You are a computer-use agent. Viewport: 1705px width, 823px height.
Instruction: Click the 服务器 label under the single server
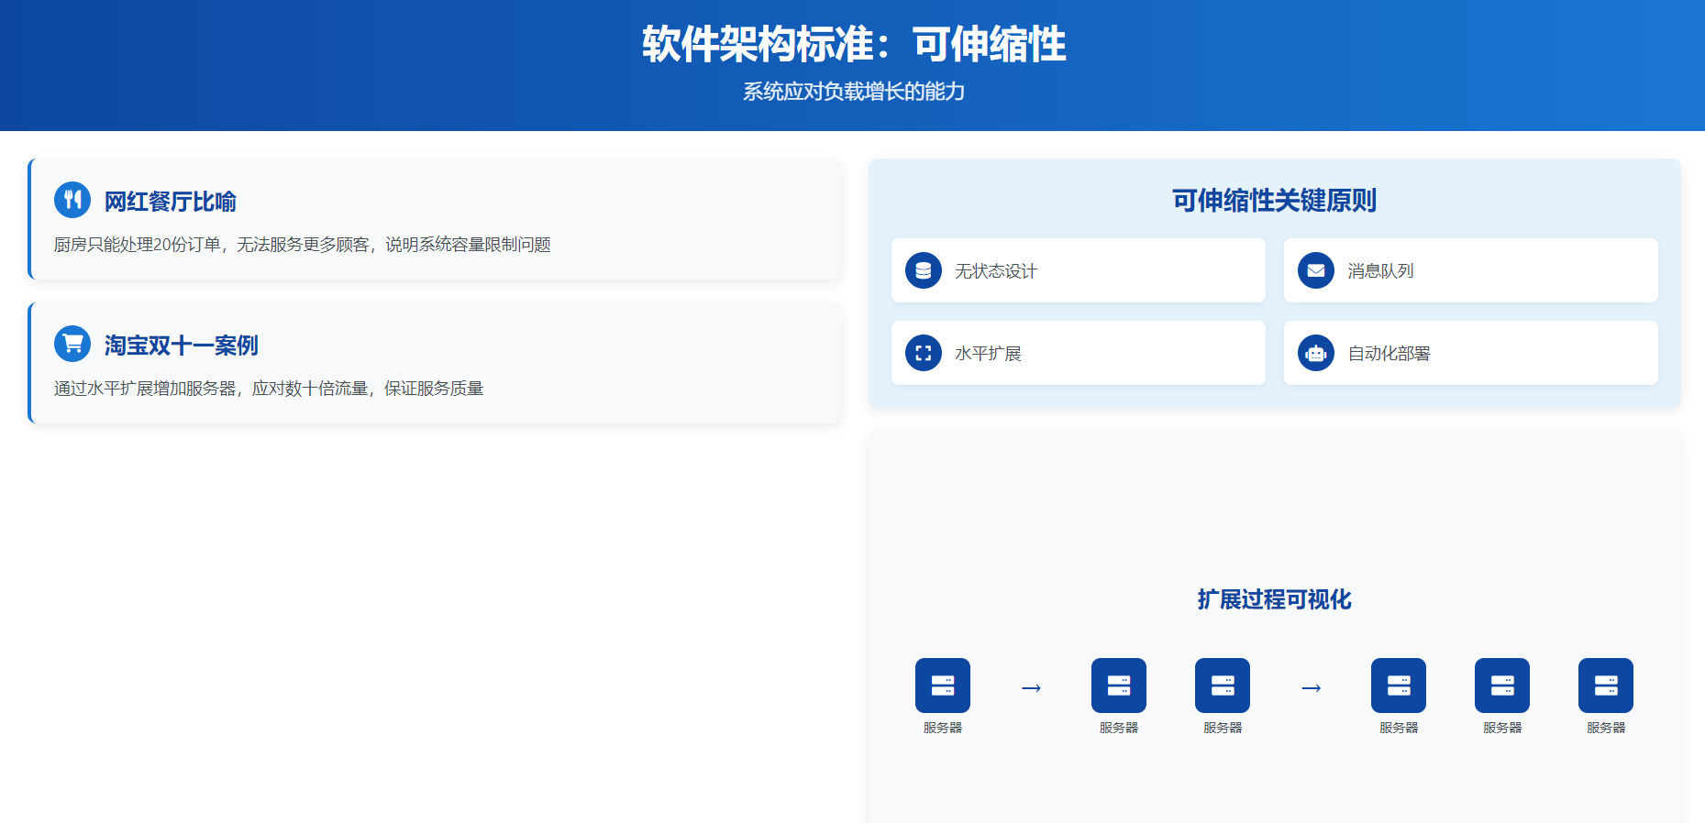click(x=943, y=728)
